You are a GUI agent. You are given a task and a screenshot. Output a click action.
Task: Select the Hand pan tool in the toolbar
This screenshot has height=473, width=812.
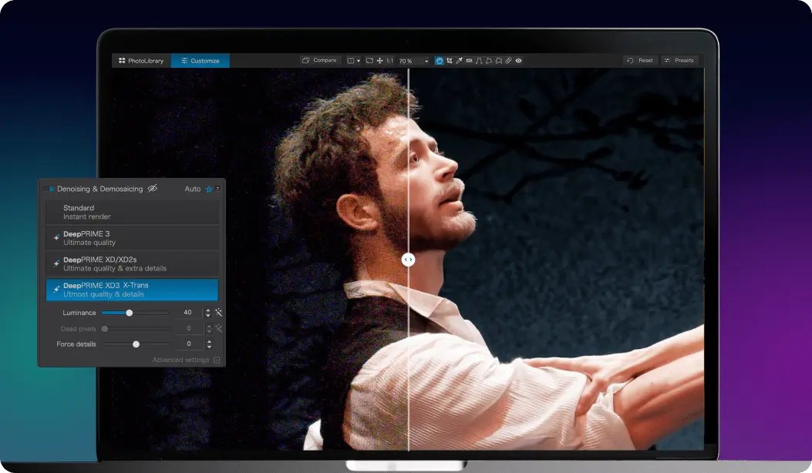(x=438, y=60)
